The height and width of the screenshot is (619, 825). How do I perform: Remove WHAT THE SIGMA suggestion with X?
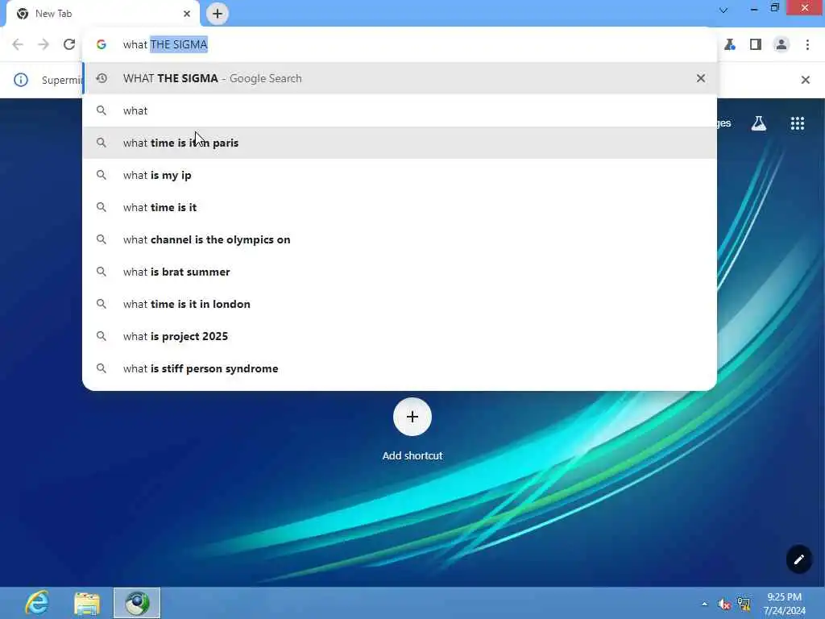point(701,78)
